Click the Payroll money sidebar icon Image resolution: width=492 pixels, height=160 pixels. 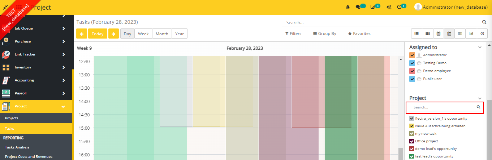click(x=6, y=93)
